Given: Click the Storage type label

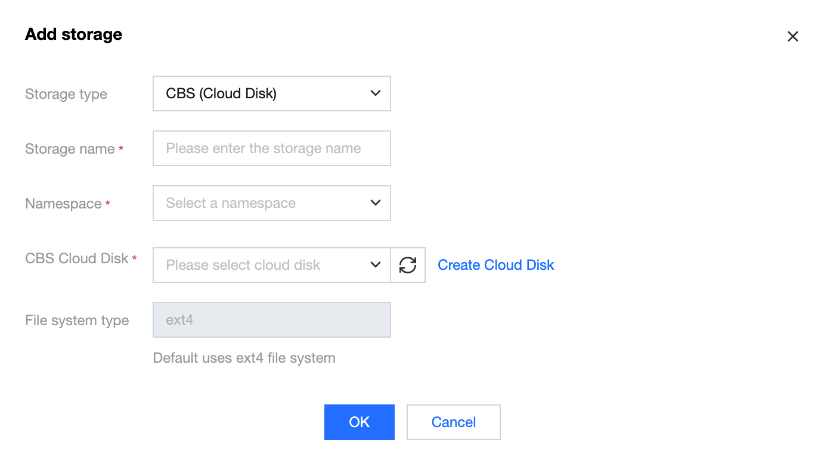Looking at the screenshot, I should (66, 94).
